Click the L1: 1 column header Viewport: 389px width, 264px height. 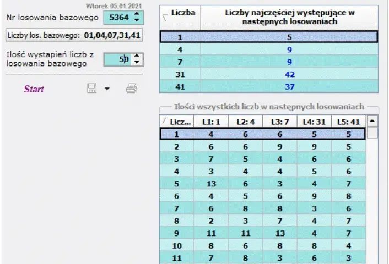point(211,122)
